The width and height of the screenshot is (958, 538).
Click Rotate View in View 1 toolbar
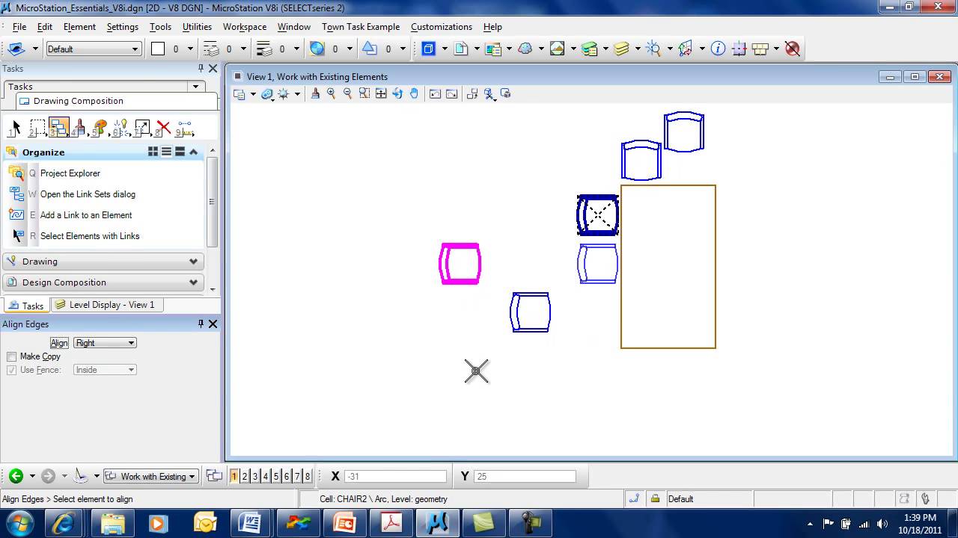pos(397,93)
